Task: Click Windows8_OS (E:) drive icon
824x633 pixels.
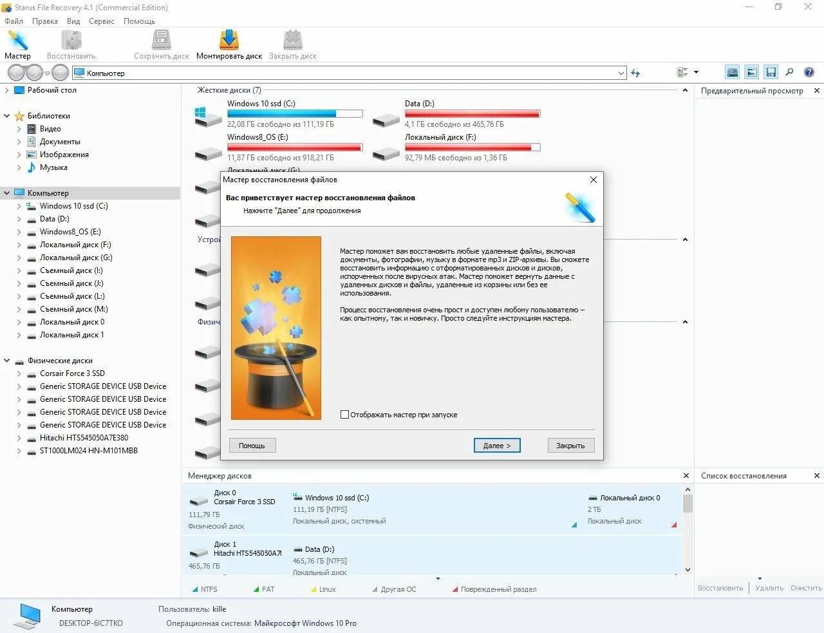Action: pyautogui.click(x=208, y=153)
